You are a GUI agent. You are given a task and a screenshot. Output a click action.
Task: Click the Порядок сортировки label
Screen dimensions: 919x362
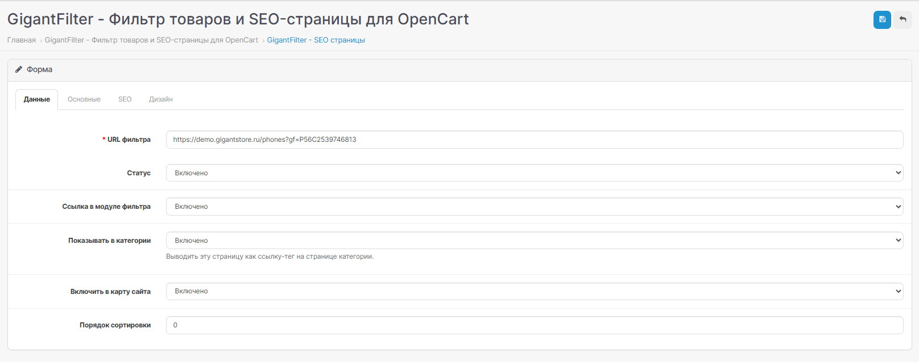pos(115,325)
